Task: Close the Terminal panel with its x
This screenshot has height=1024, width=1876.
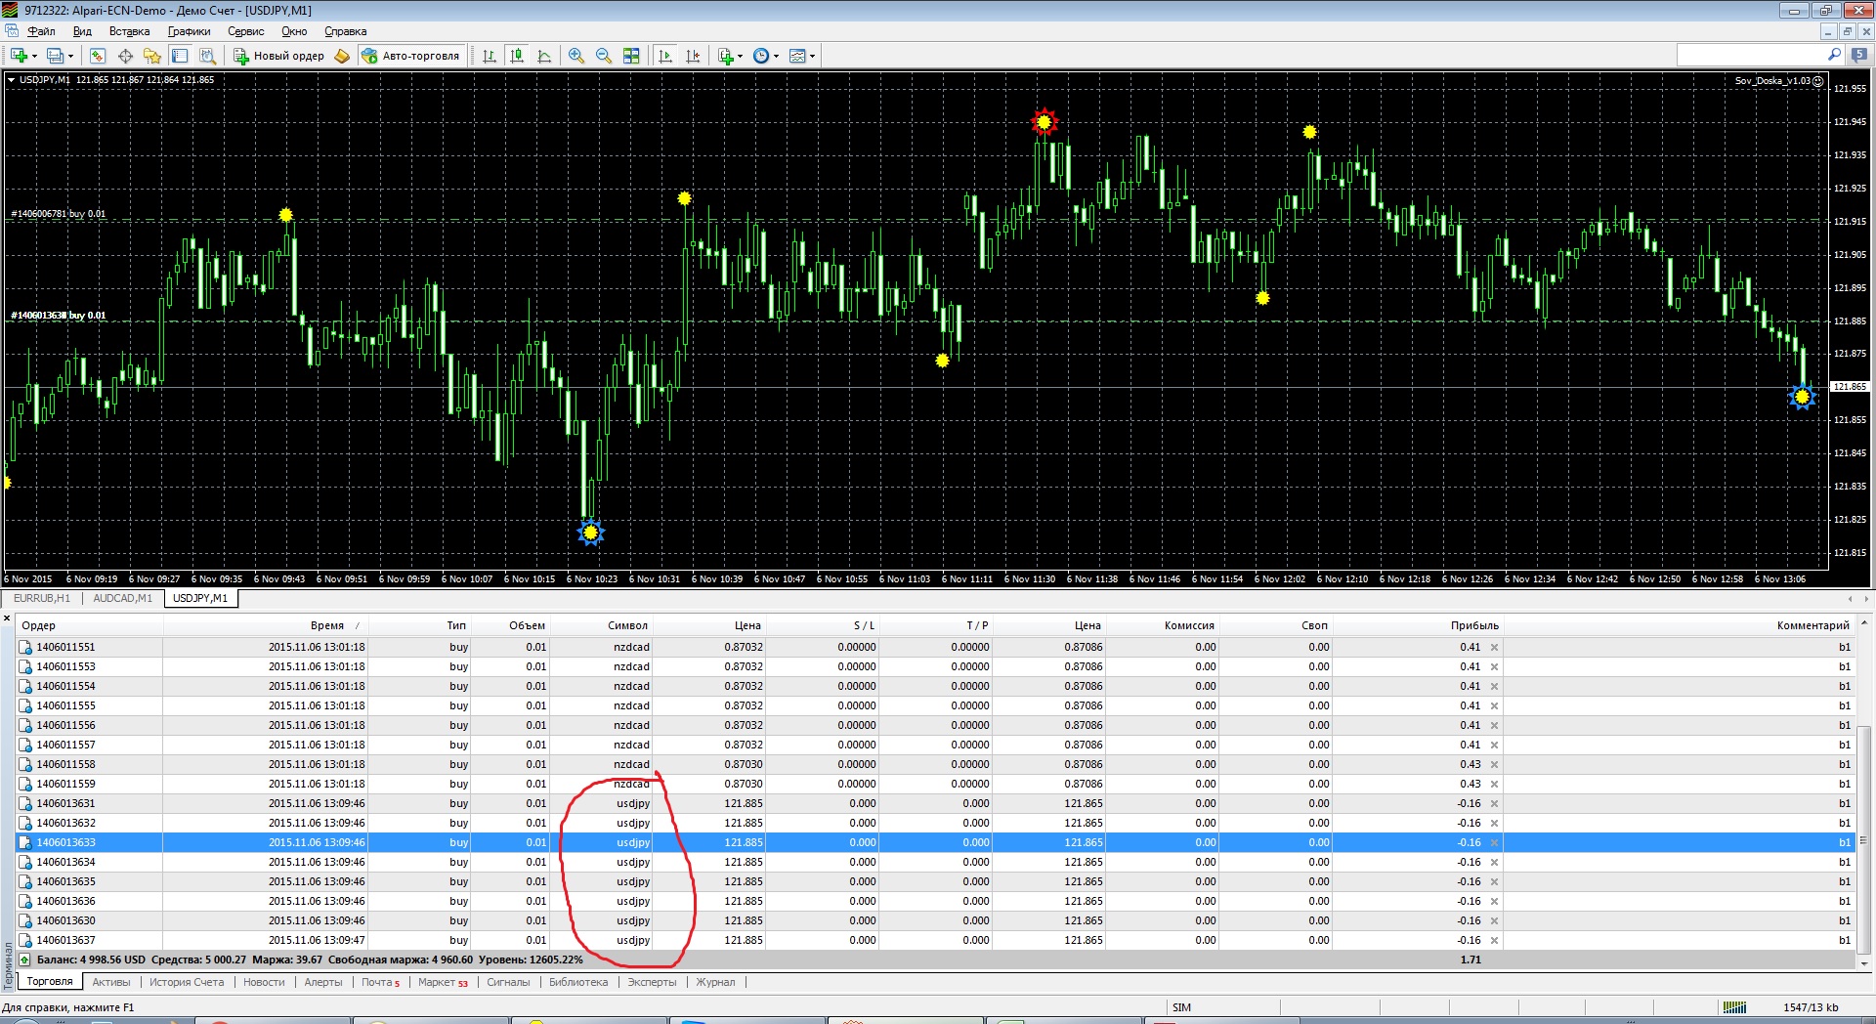Action: [7, 619]
